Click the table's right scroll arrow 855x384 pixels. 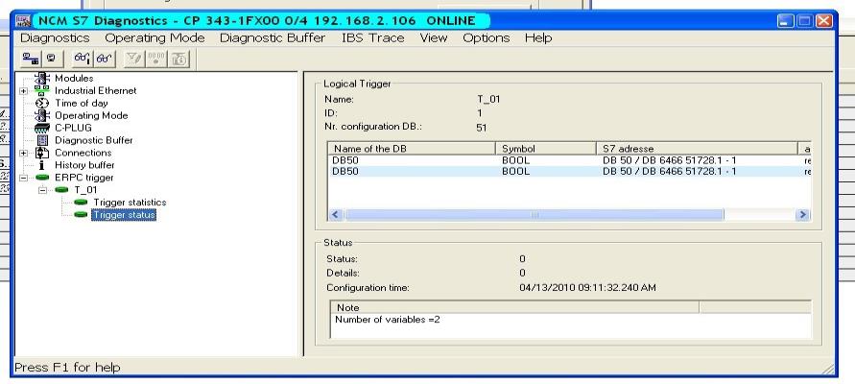click(x=802, y=215)
